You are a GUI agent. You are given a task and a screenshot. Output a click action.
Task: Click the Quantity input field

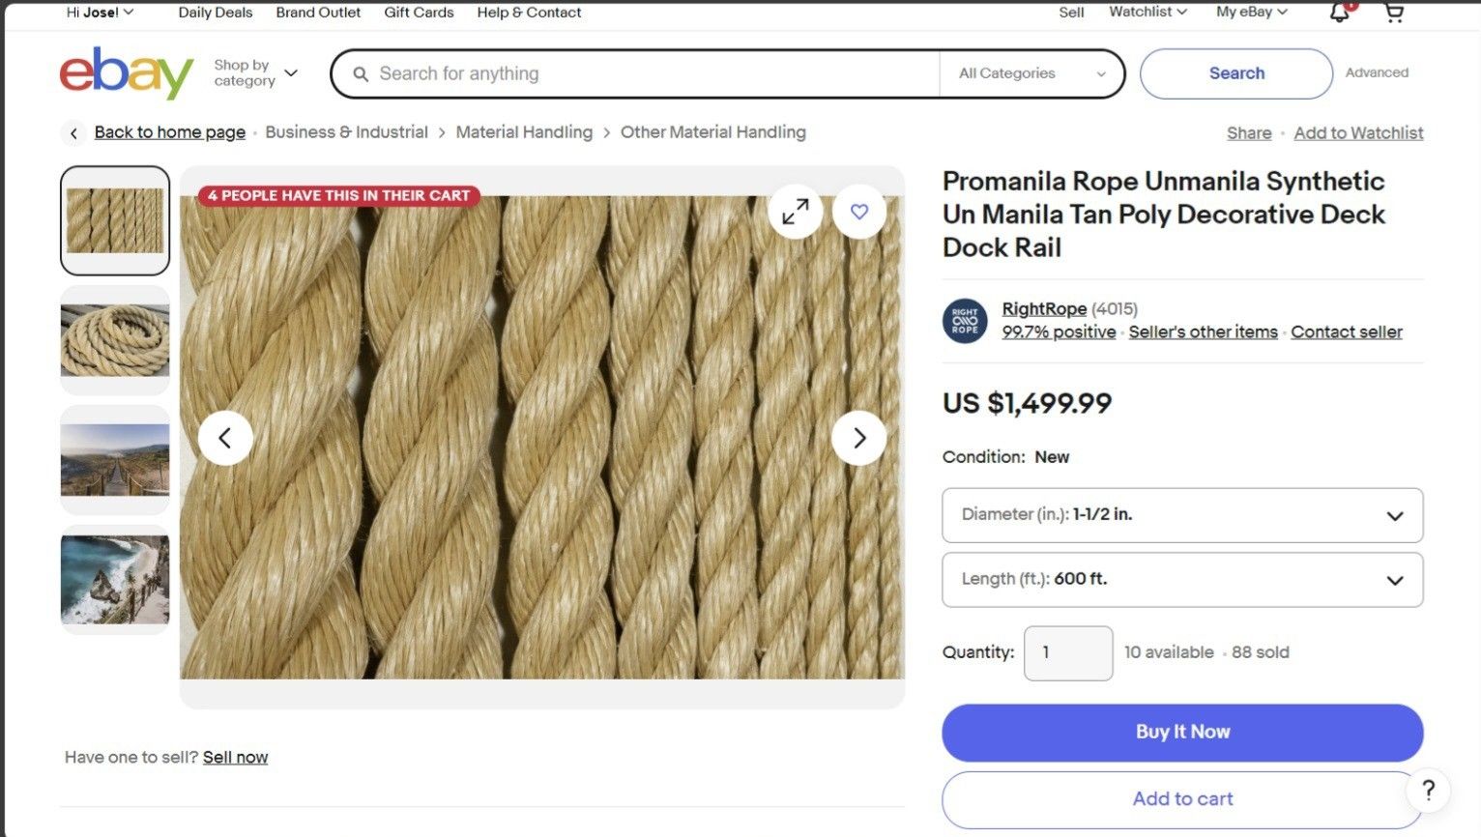click(1068, 653)
